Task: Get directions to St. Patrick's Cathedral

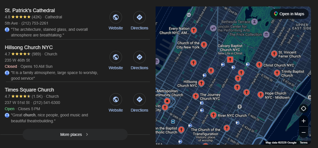Action: (x=139, y=18)
